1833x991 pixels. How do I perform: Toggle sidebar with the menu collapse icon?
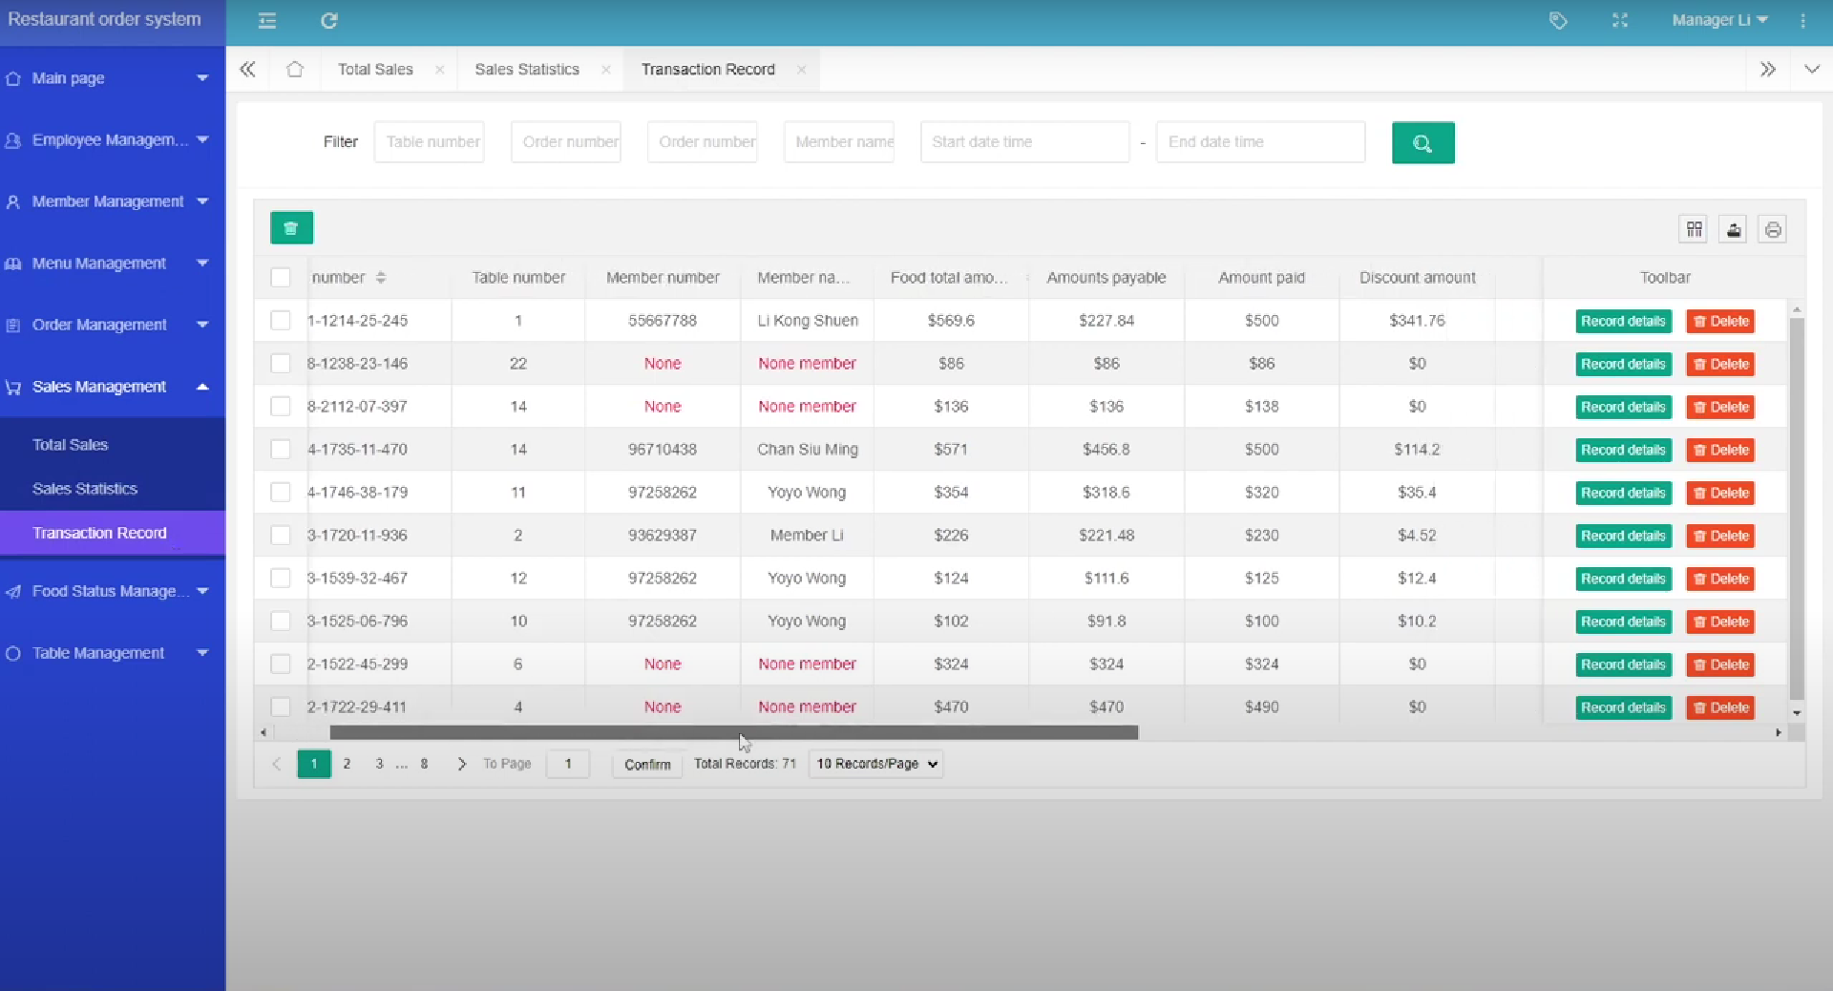(x=267, y=21)
